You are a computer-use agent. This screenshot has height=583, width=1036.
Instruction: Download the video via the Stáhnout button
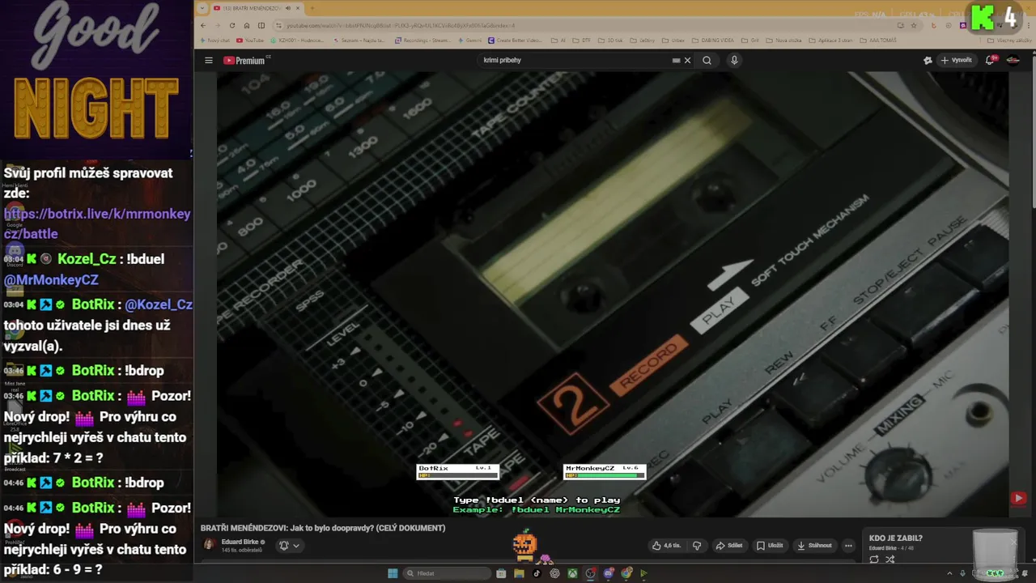point(814,546)
